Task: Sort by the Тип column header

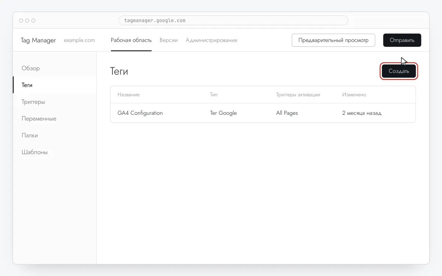Action: 214,95
